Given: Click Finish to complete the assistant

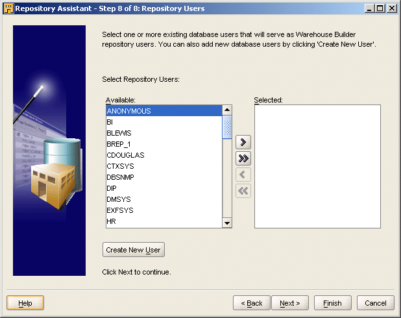Looking at the screenshot, I should (x=333, y=303).
